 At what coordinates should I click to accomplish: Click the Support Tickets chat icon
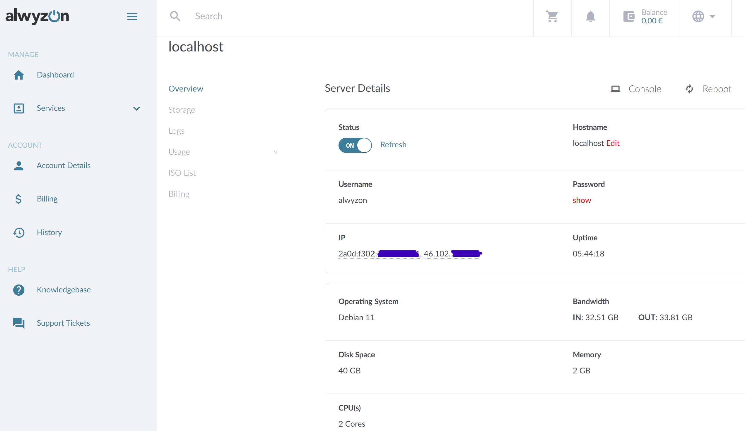coord(19,323)
